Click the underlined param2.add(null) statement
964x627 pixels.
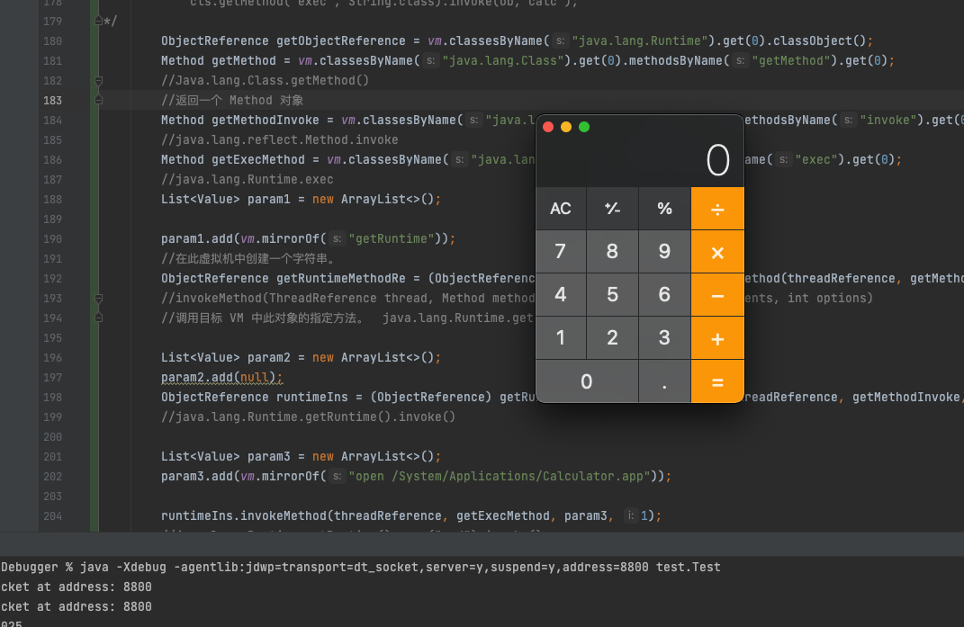221,377
